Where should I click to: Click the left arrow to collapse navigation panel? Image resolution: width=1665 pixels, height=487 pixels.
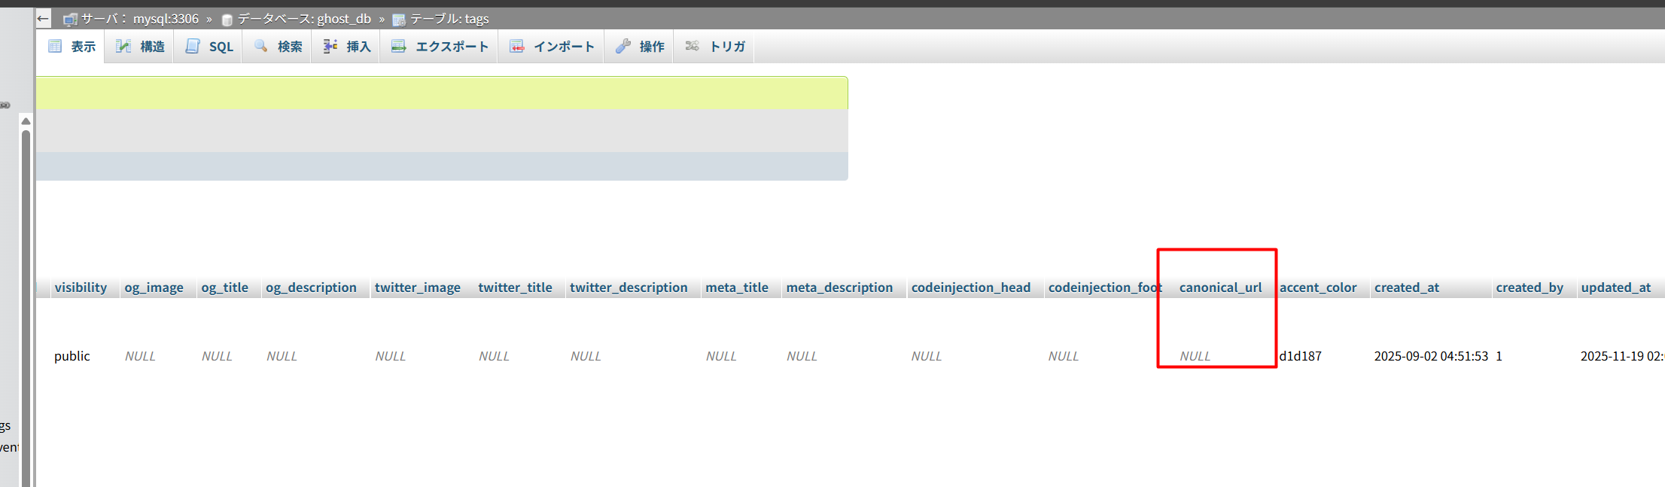(x=43, y=19)
